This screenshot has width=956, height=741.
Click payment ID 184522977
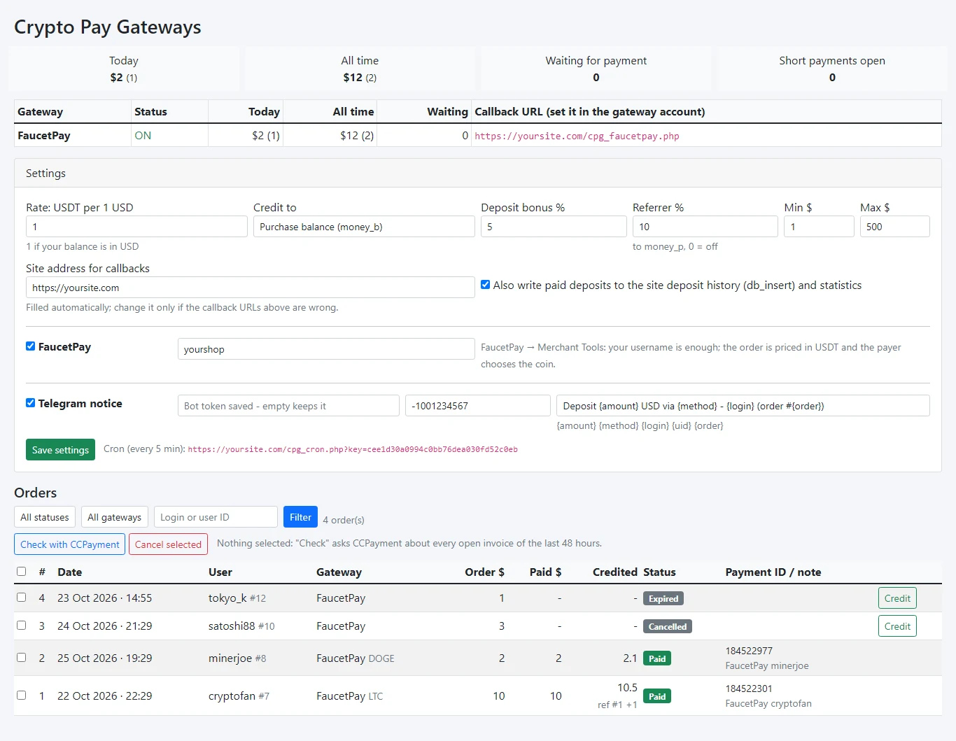749,651
